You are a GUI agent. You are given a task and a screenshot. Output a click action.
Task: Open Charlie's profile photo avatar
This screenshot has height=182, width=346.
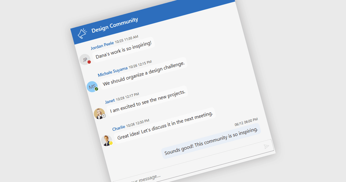tap(107, 140)
